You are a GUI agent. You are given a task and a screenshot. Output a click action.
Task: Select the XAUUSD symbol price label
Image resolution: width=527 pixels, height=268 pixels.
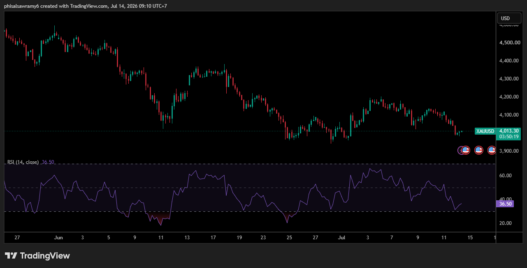pos(485,131)
